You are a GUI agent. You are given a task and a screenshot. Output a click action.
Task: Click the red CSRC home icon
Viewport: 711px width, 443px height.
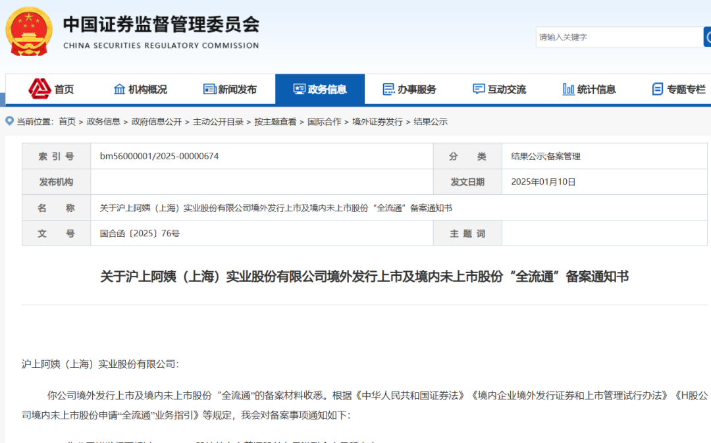[x=39, y=89]
